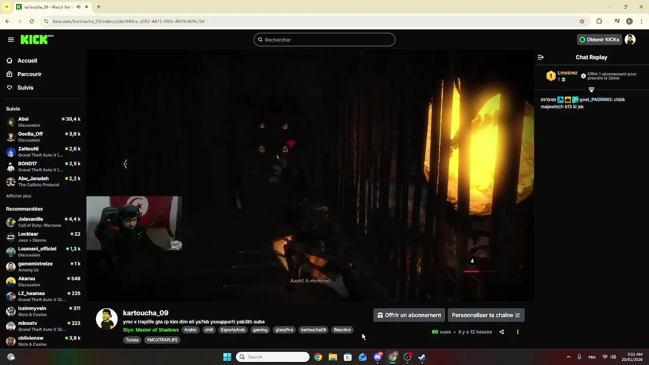The height and width of the screenshot is (365, 649).
Task: Select the EsportsArab tag
Action: pyautogui.click(x=233, y=330)
